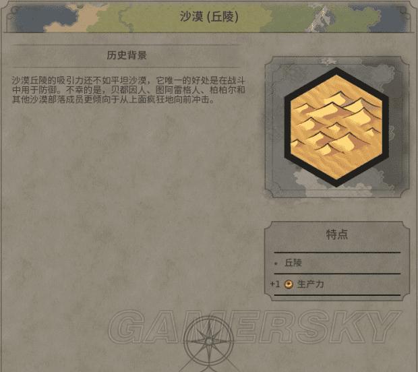Click the word 贝都因人 in the description
The height and width of the screenshot is (372, 418).
(x=129, y=90)
